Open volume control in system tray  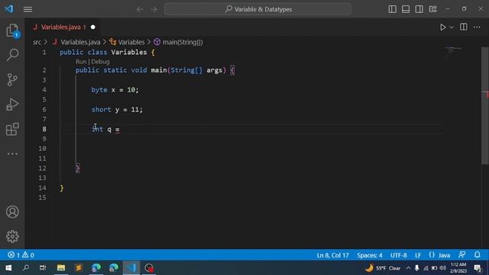tap(442, 268)
